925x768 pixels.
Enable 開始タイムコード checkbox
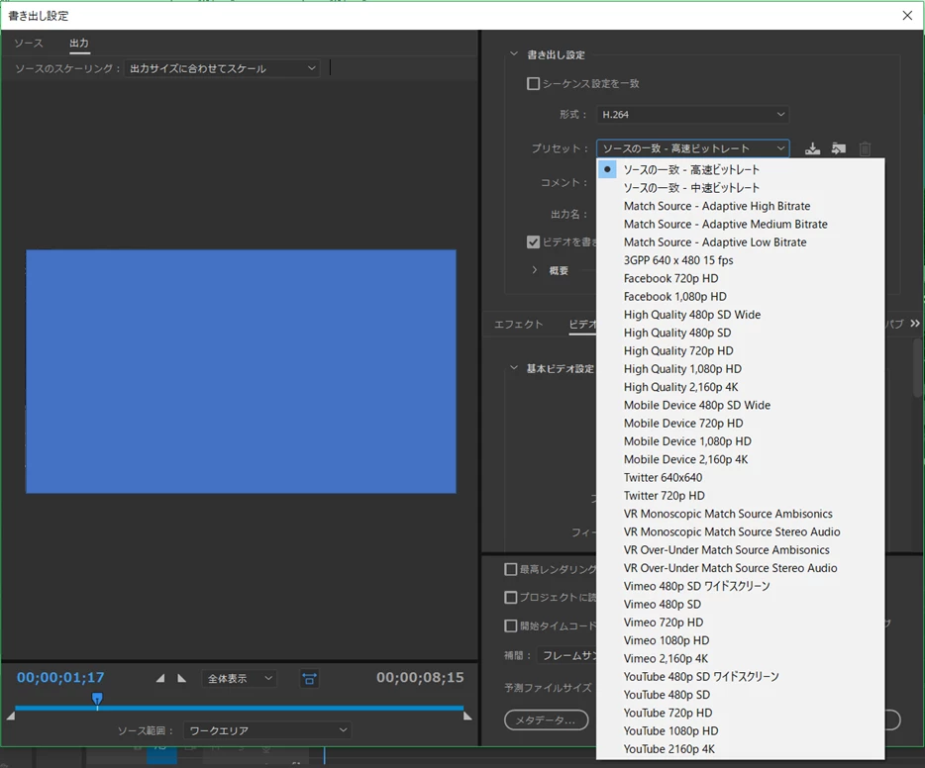511,625
